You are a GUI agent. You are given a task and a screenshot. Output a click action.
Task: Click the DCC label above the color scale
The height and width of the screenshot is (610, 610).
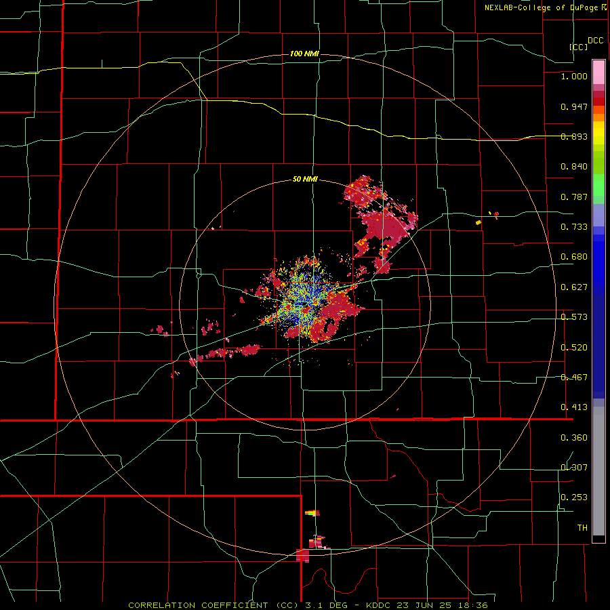tap(596, 41)
